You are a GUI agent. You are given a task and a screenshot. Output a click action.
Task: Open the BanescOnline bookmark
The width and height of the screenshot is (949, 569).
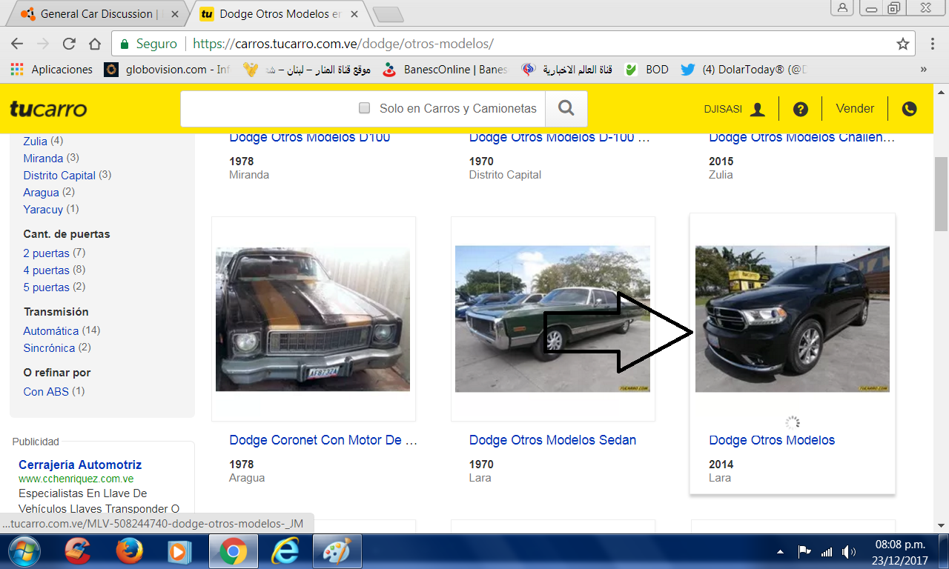[445, 70]
